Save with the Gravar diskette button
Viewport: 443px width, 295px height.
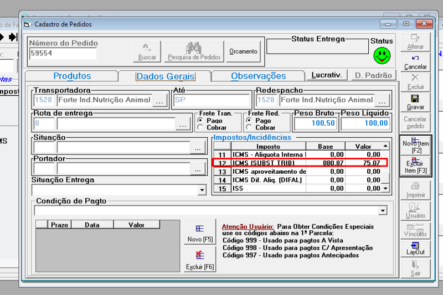[415, 102]
